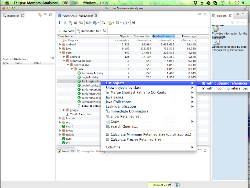Screen dimensions: 250x188
Task: Open the OQL query editor icon
Action: coord(75,23)
